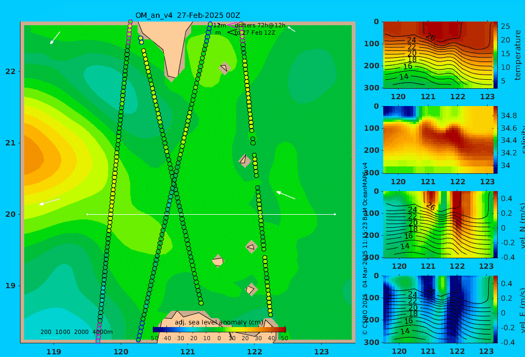This screenshot has width=525, height=357.
Task: Open the temperature section panel
Action: click(x=438, y=55)
